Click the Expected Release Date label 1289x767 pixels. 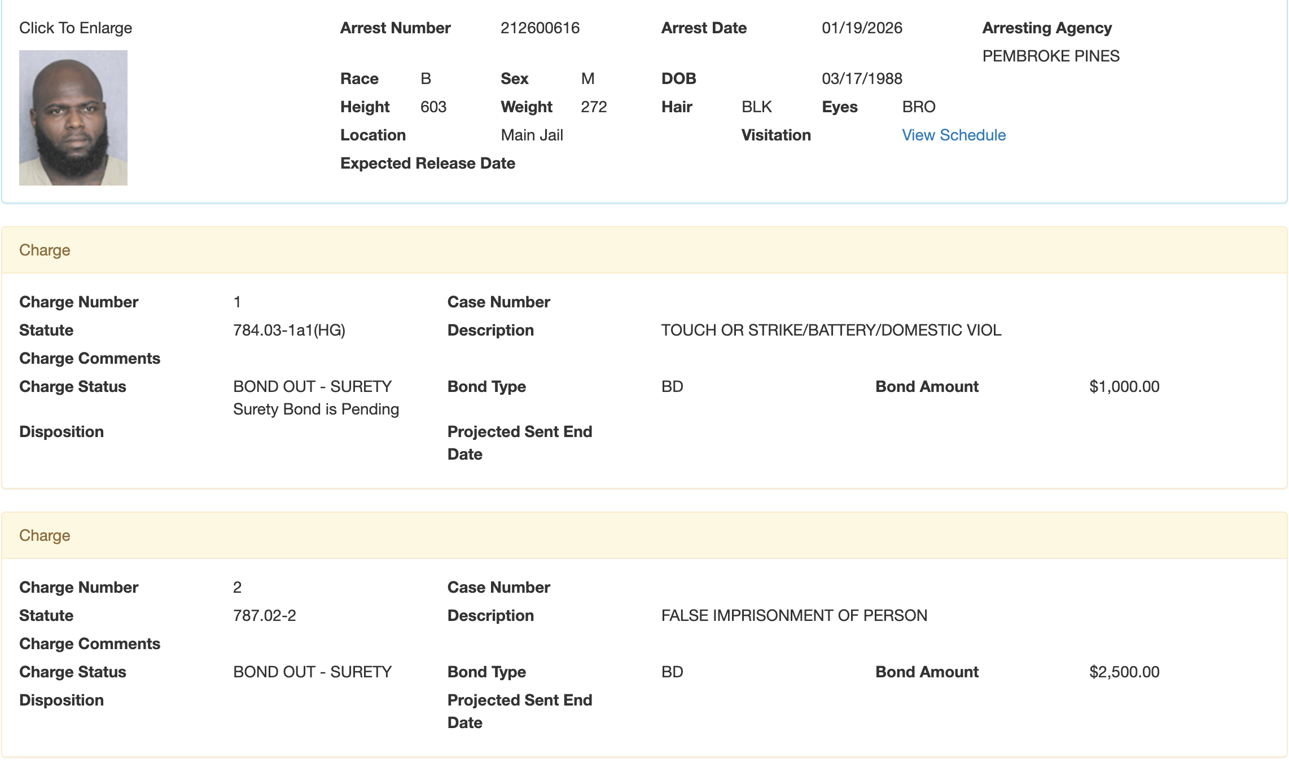coord(427,164)
